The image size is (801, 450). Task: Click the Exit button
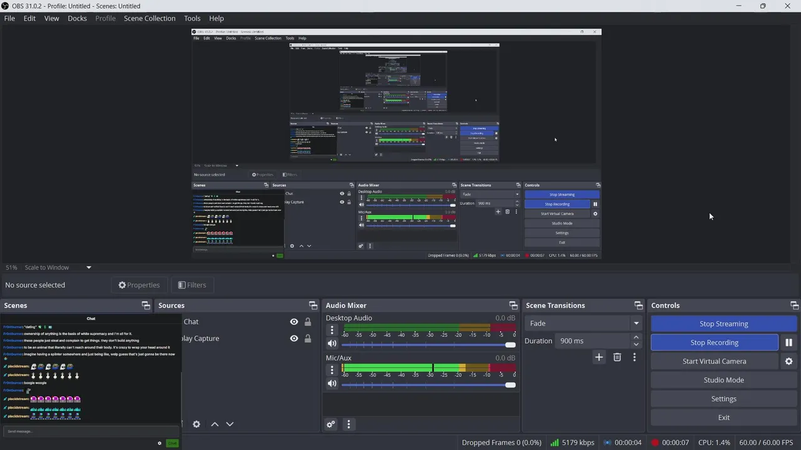[724, 417]
